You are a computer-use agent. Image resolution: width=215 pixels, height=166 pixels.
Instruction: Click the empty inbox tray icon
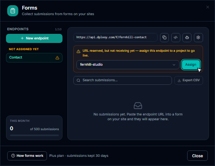pos(138,105)
